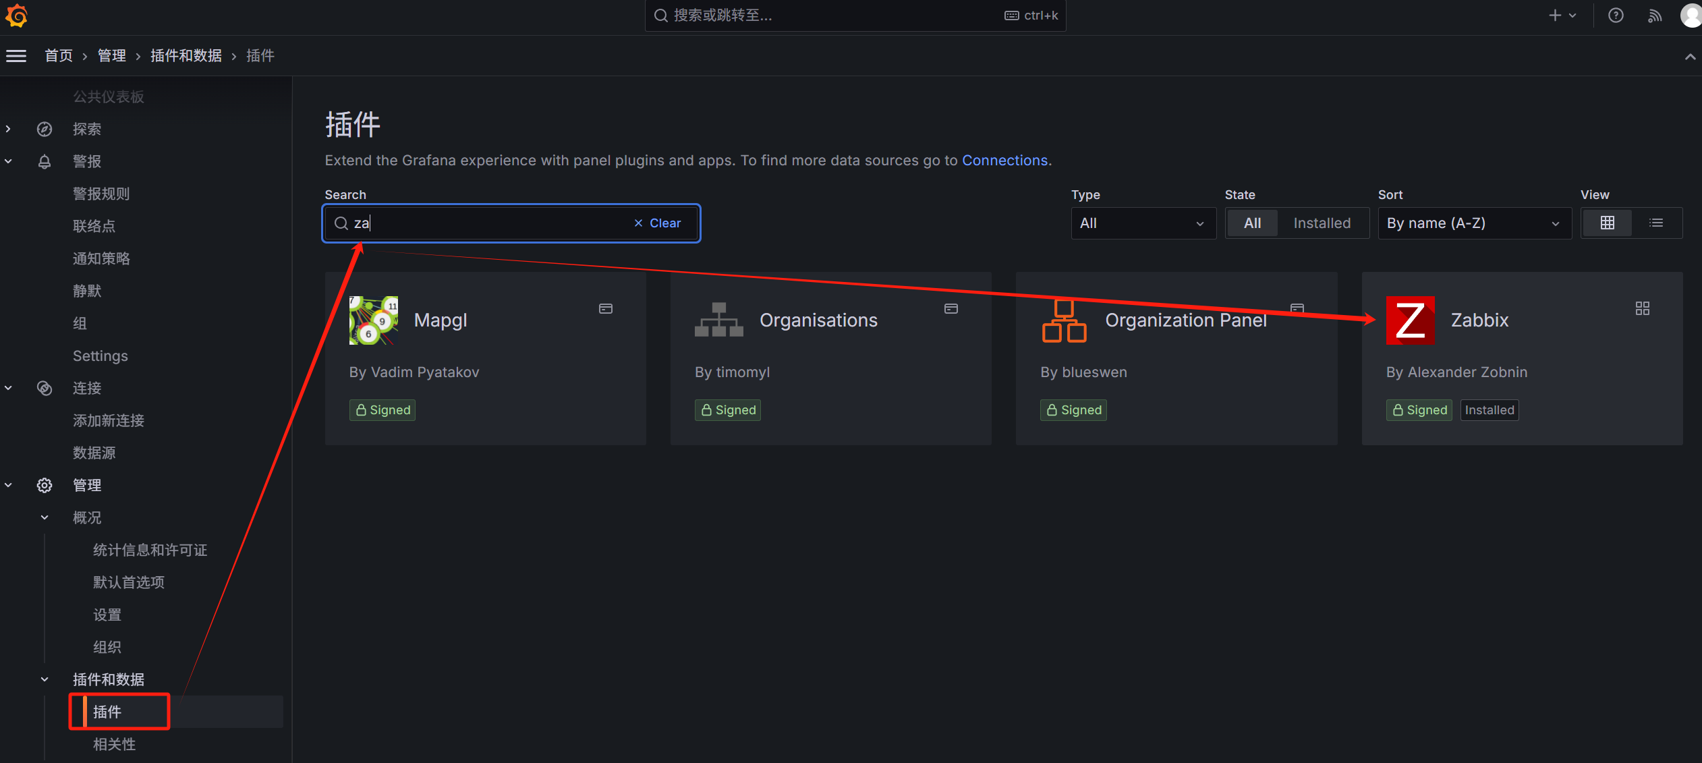Collapse the top breadcrumb bar chevron

pyautogui.click(x=1690, y=57)
